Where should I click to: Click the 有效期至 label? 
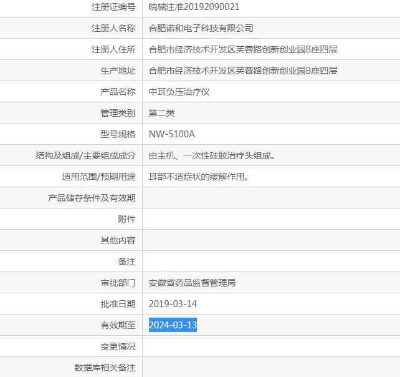tap(118, 325)
